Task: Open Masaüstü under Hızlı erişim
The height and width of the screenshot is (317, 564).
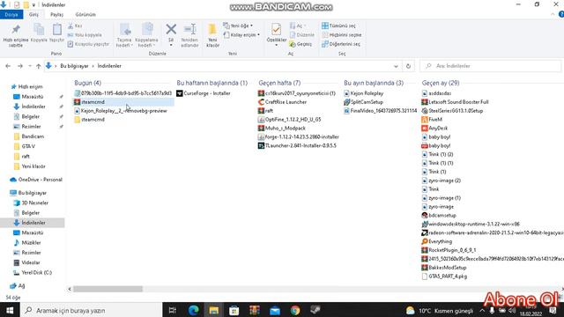Action: [33, 97]
